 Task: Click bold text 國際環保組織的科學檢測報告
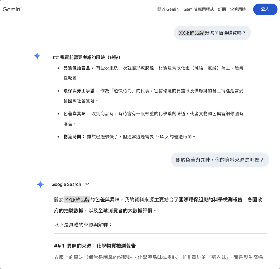coord(211,200)
